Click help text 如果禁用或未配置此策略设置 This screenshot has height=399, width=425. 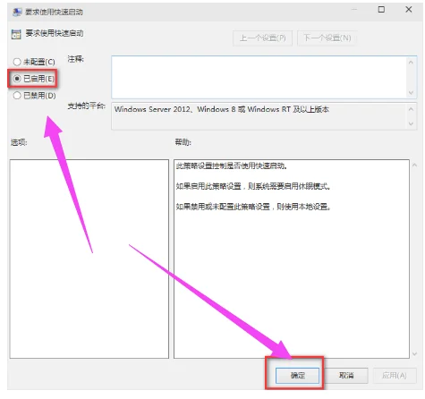pyautogui.click(x=253, y=207)
